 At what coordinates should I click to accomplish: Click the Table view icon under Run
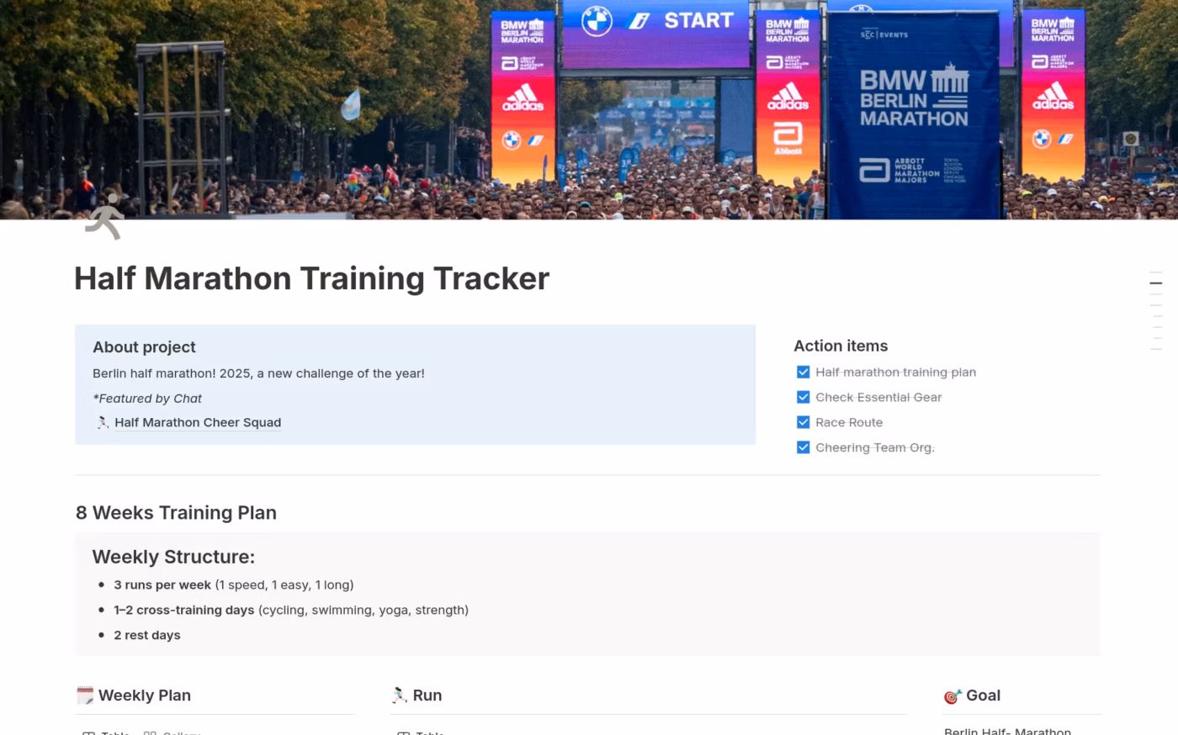[x=402, y=732]
